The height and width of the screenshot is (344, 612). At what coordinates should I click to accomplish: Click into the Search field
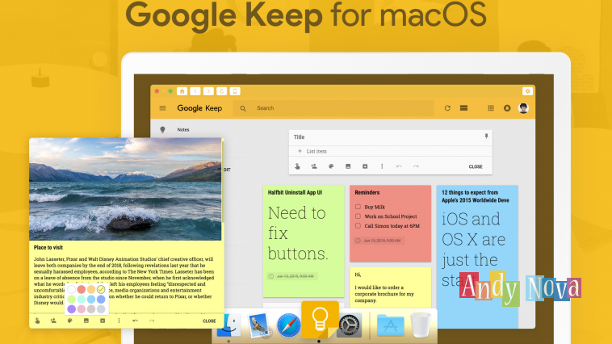point(333,108)
